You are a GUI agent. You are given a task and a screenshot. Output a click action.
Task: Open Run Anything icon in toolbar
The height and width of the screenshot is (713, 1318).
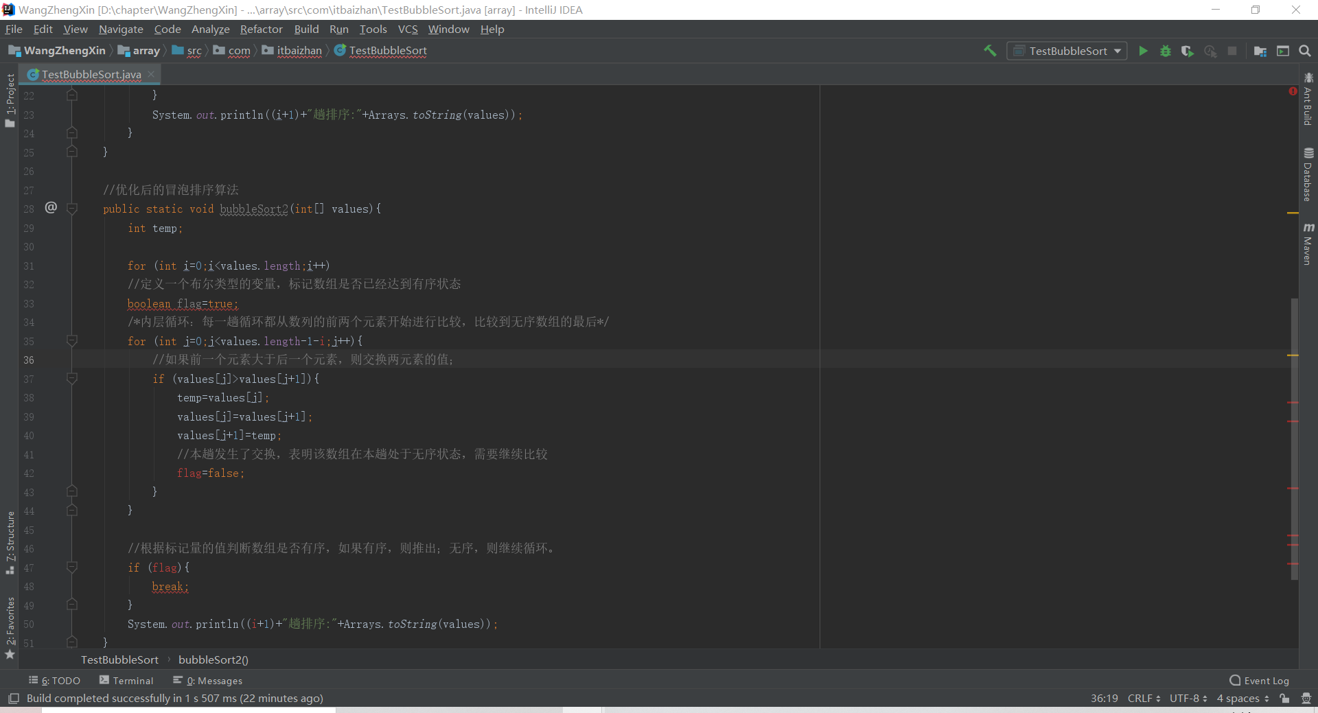pyautogui.click(x=1282, y=51)
